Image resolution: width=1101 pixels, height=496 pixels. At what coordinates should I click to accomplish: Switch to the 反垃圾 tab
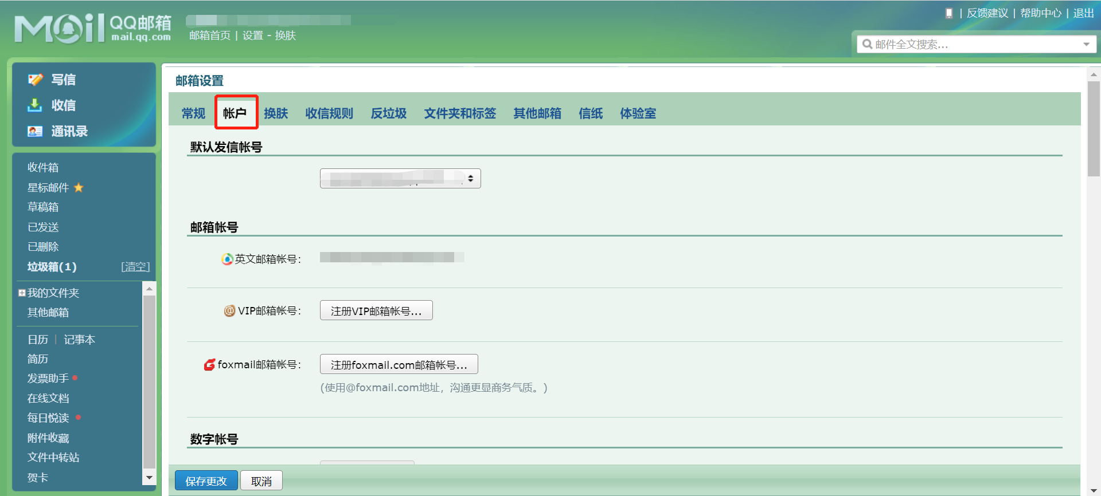[388, 113]
